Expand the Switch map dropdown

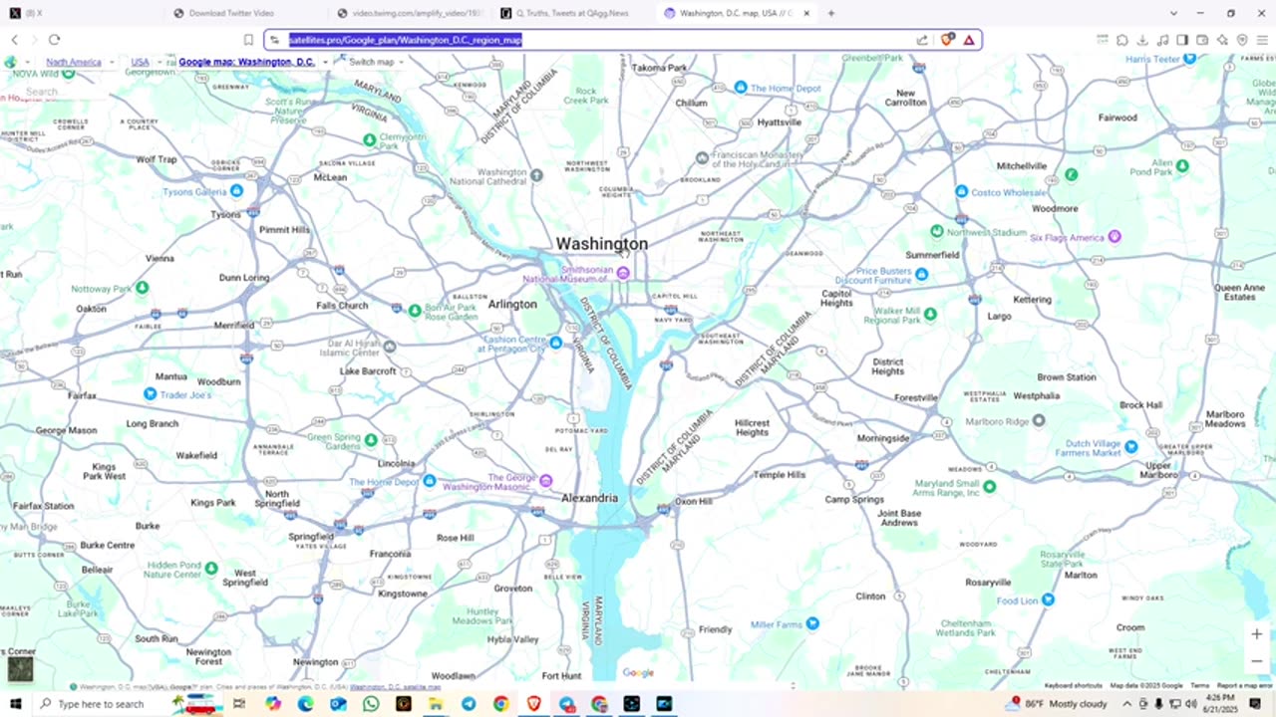coord(402,63)
